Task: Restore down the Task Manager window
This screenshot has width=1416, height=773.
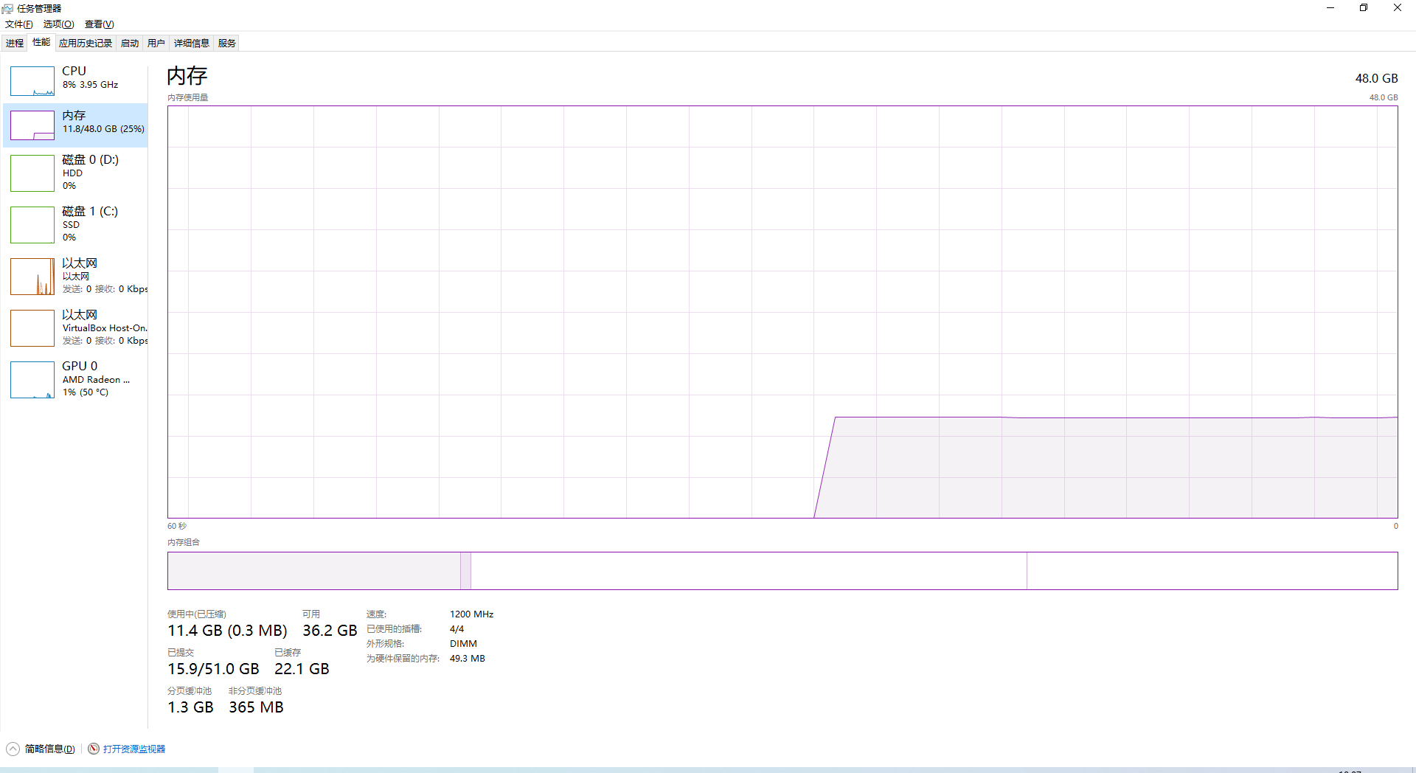Action: pyautogui.click(x=1364, y=8)
